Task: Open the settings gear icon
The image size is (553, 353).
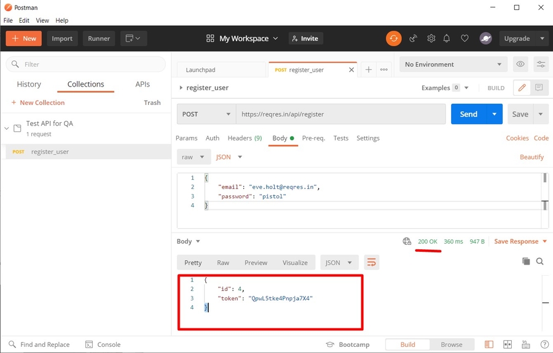Action: pos(431,38)
